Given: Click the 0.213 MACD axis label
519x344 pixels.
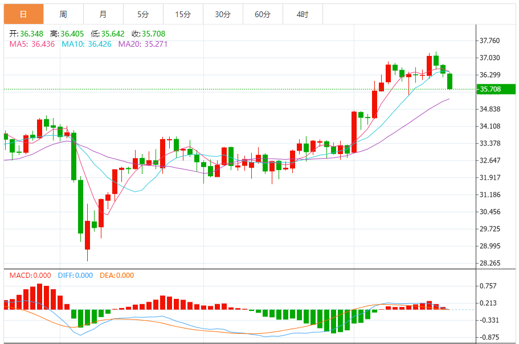Looking at the screenshot, I should 488,303.
